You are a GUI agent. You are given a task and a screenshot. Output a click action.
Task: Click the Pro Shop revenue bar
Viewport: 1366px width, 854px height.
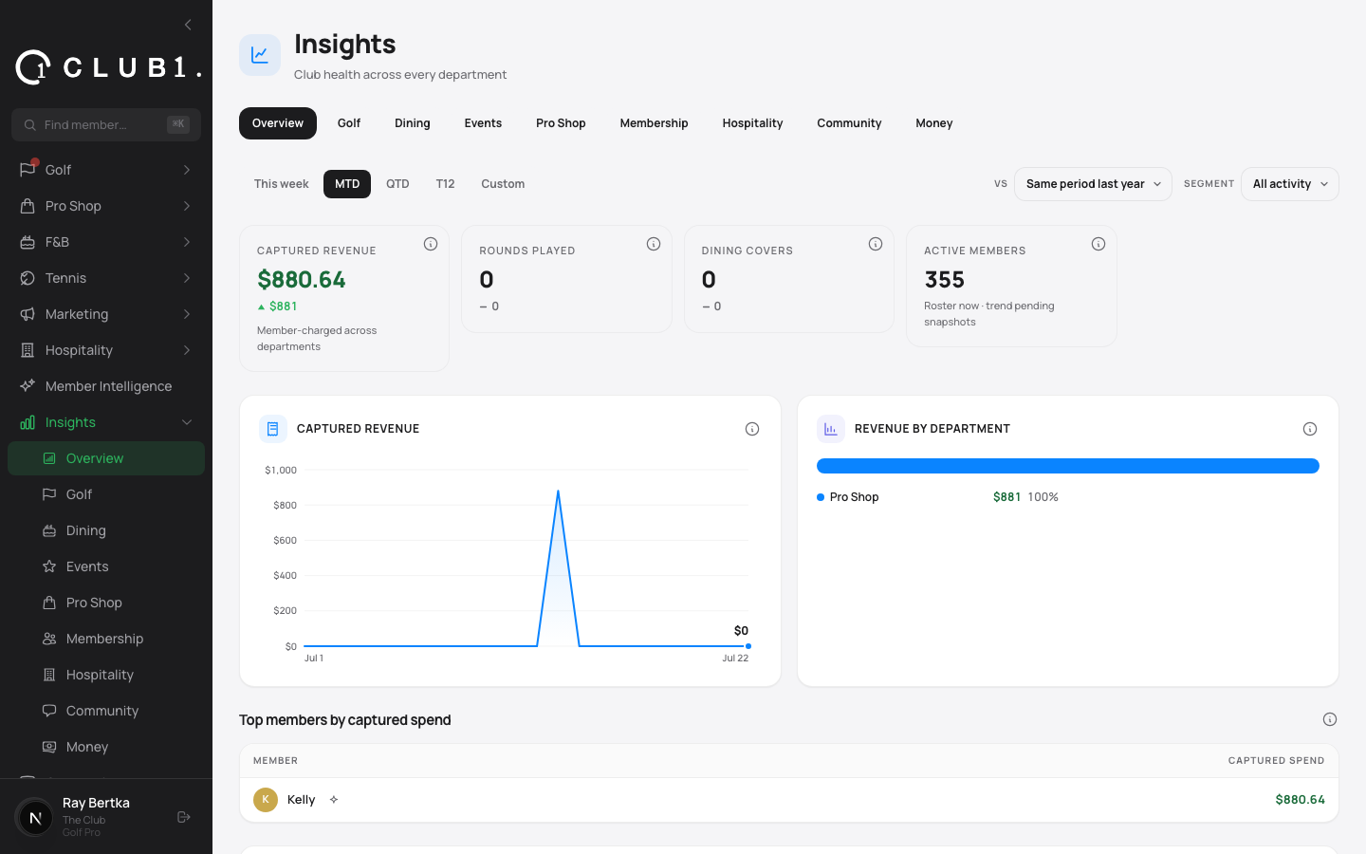pyautogui.click(x=1068, y=466)
